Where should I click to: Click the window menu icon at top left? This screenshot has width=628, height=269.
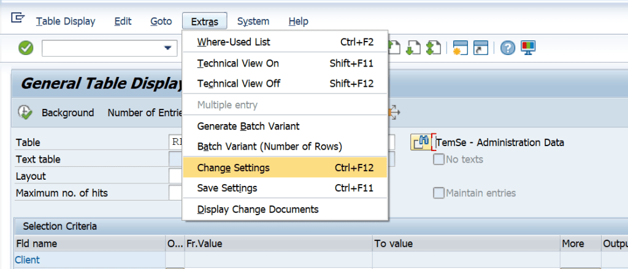pos(18,18)
